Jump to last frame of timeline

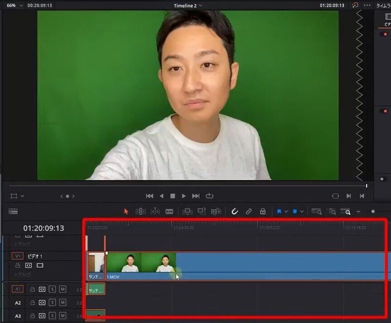pos(196,196)
